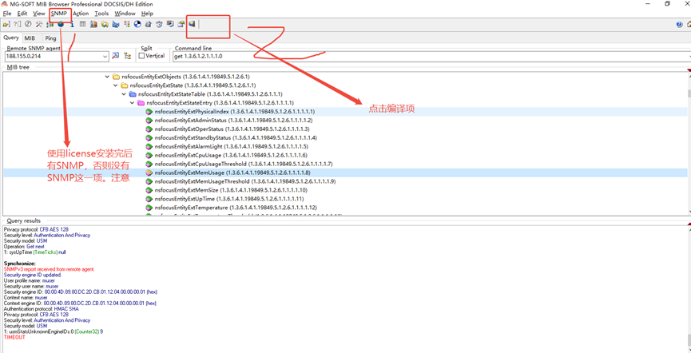Click 'User profile name: muser' result line
Image resolution: width=691 pixels, height=353 pixels.
pos(31,280)
